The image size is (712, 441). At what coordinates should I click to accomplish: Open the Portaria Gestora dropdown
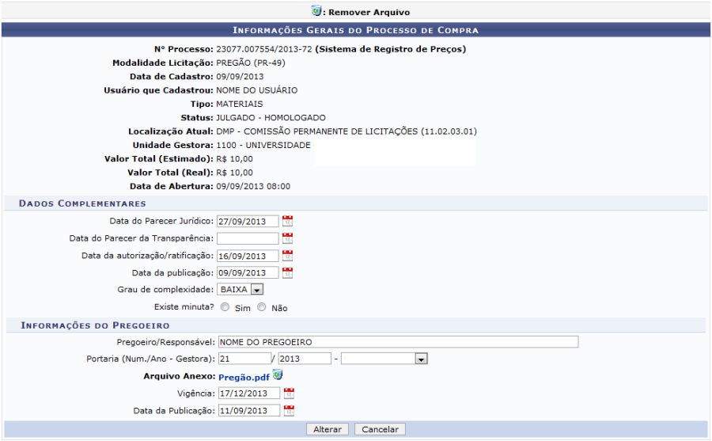point(421,359)
